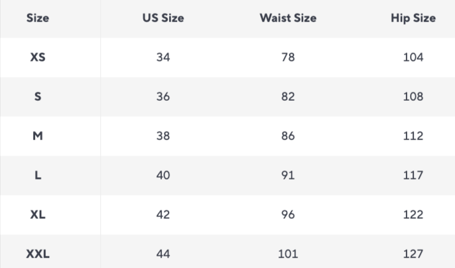Screen dimensions: 455x268
Task: Click waist size value 91
Action: click(288, 175)
